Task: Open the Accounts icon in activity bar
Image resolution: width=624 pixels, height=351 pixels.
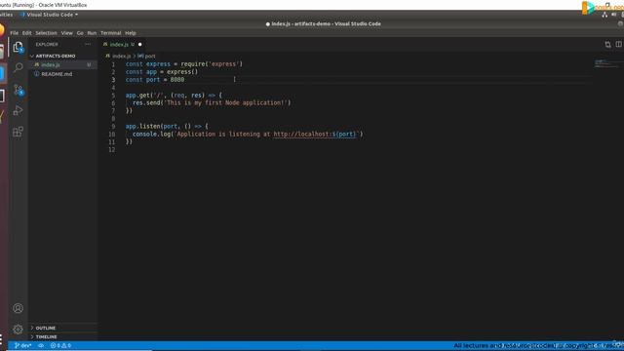Action: [x=18, y=308]
